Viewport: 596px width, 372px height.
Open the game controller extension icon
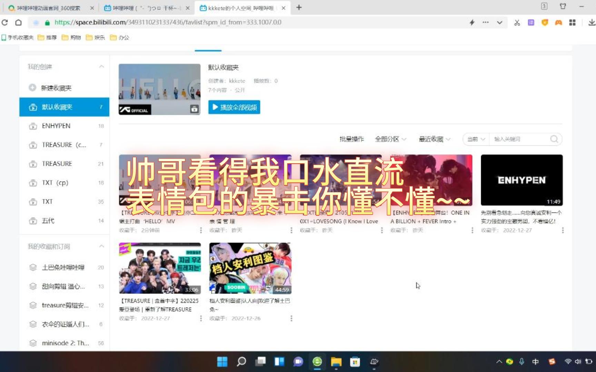pos(558,22)
